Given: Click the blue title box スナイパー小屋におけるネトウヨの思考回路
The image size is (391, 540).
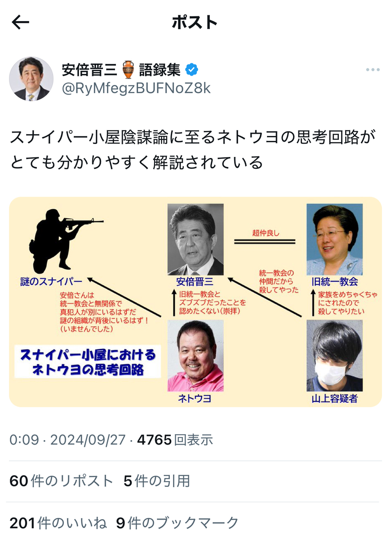Looking at the screenshot, I should pyautogui.click(x=88, y=362).
